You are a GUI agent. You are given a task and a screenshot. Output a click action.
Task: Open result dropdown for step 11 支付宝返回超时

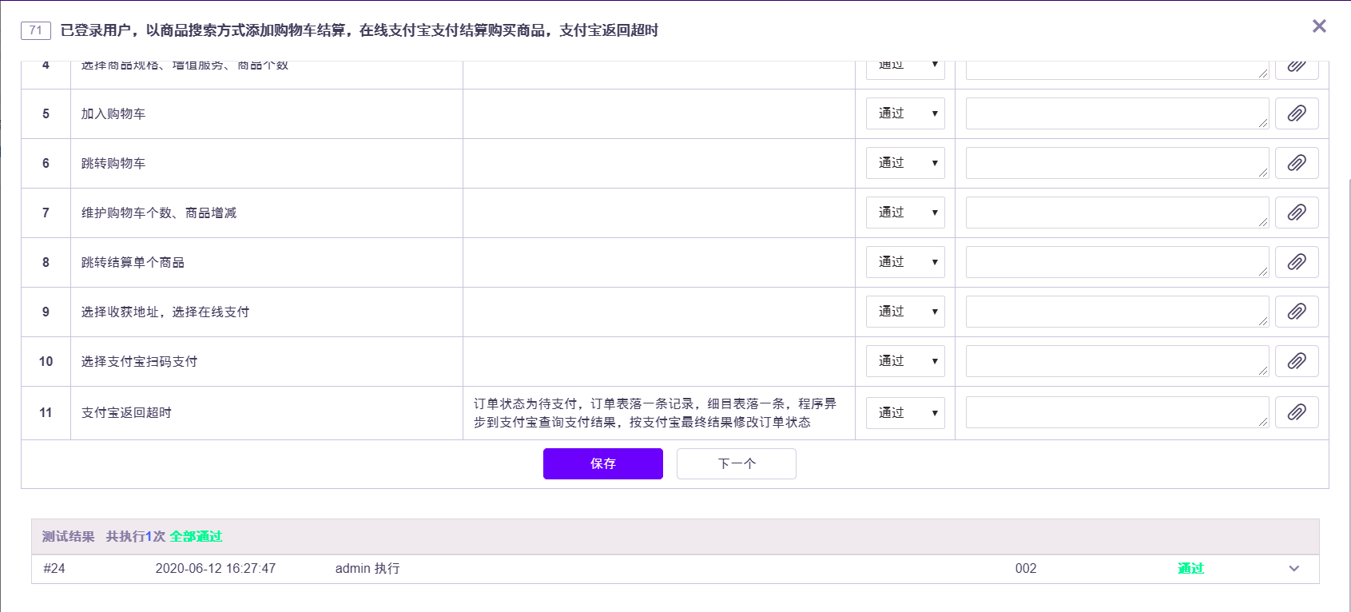point(905,413)
